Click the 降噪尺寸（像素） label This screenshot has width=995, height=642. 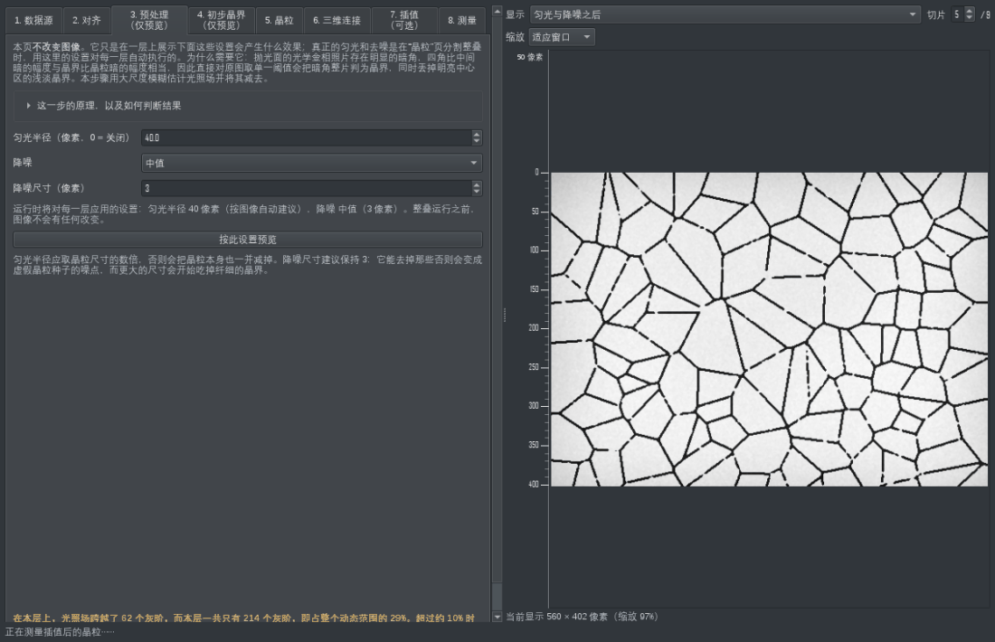pos(49,188)
